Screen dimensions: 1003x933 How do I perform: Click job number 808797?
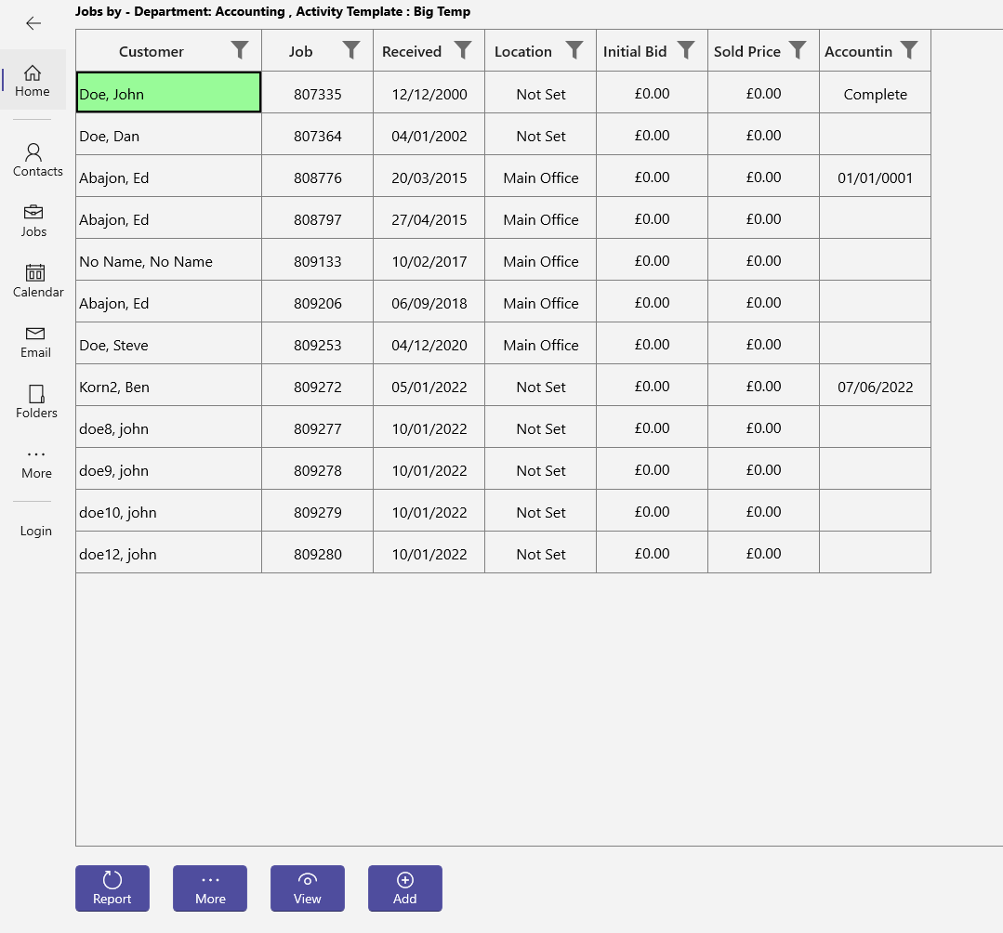[318, 220]
